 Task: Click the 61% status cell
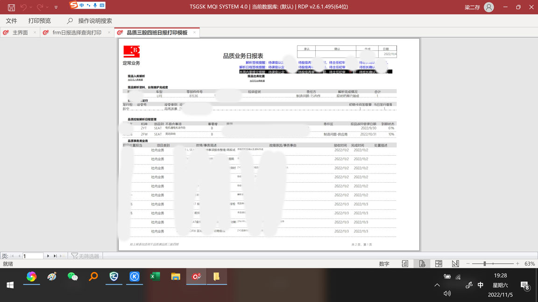click(391, 128)
